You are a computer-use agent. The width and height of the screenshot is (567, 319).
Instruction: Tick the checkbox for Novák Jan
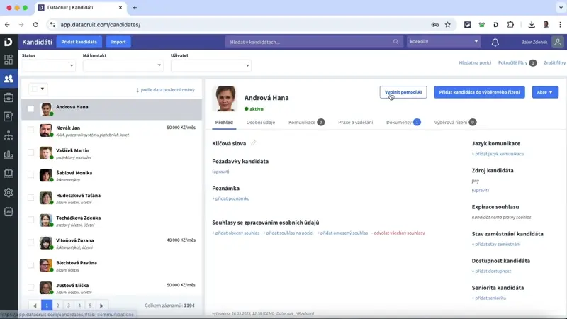pyautogui.click(x=30, y=131)
